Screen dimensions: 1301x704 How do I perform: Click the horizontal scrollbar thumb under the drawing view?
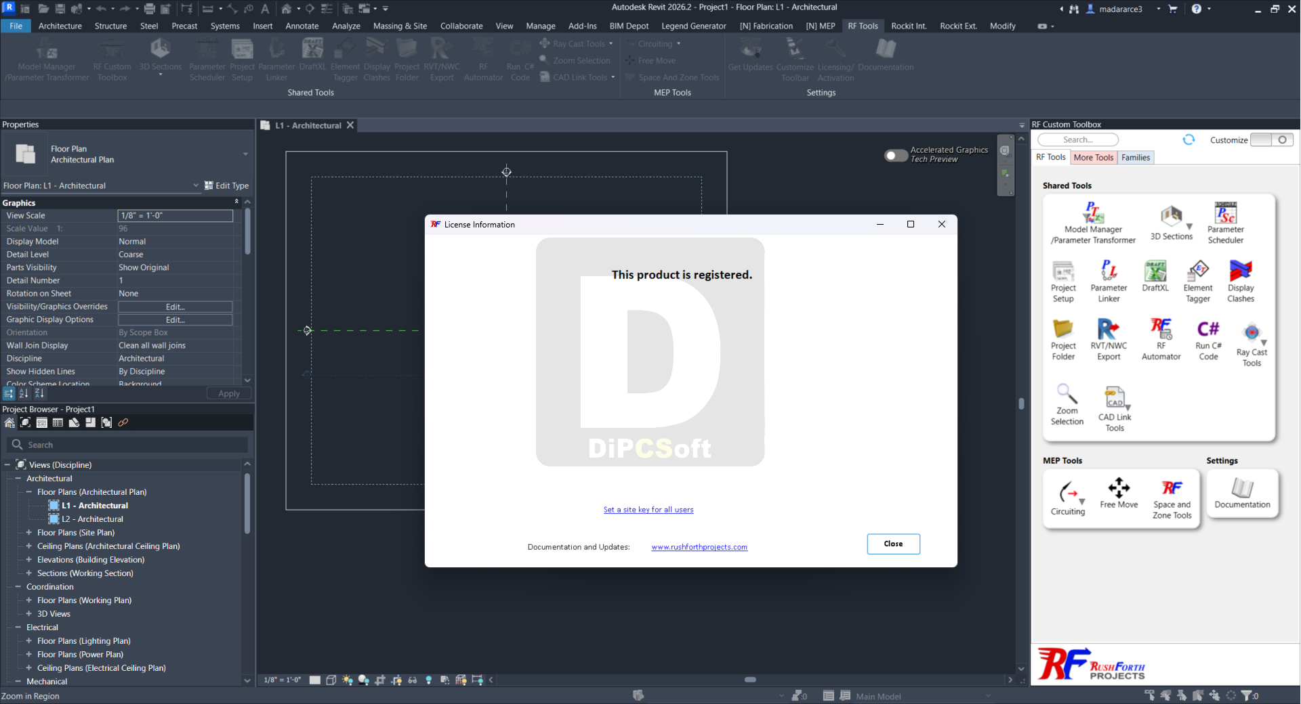[750, 680]
